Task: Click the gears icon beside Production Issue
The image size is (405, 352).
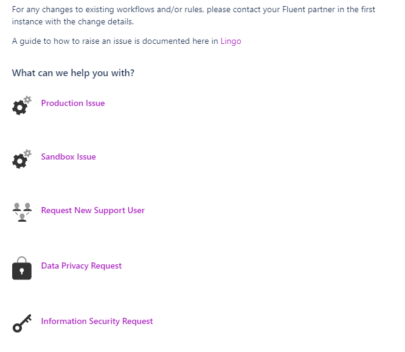Action: pos(21,105)
